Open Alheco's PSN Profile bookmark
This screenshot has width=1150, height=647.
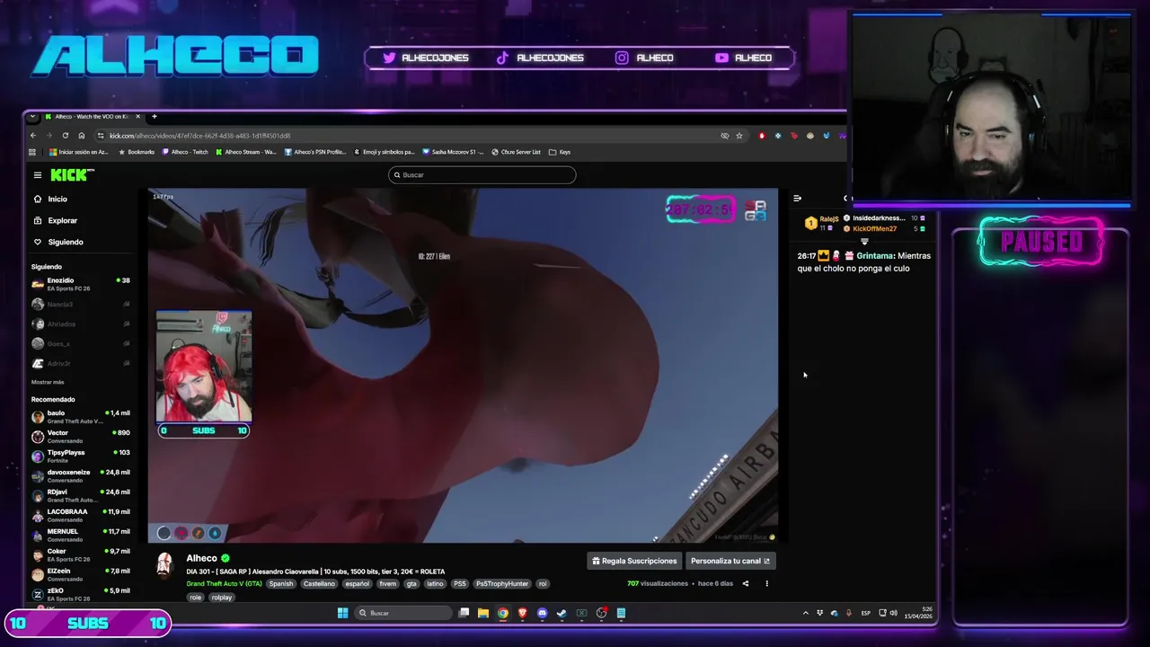point(315,152)
